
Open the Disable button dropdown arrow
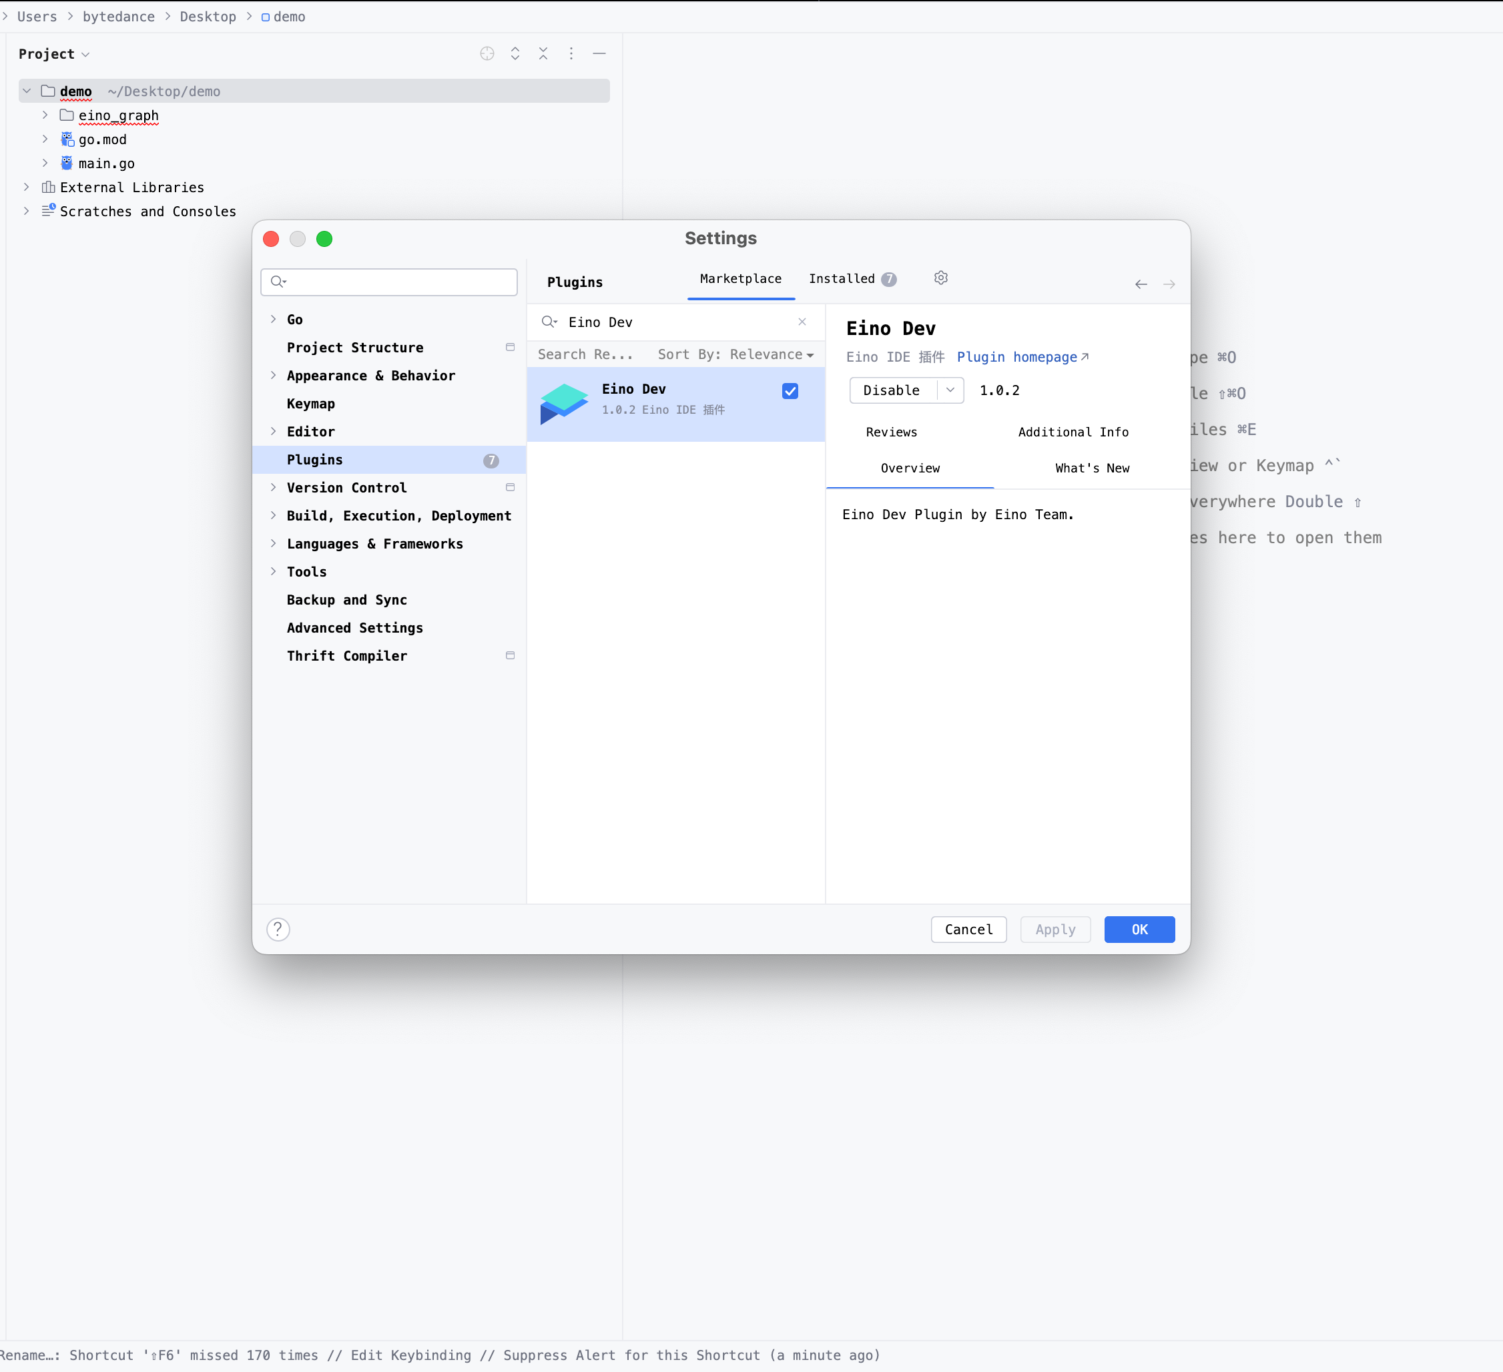(950, 390)
